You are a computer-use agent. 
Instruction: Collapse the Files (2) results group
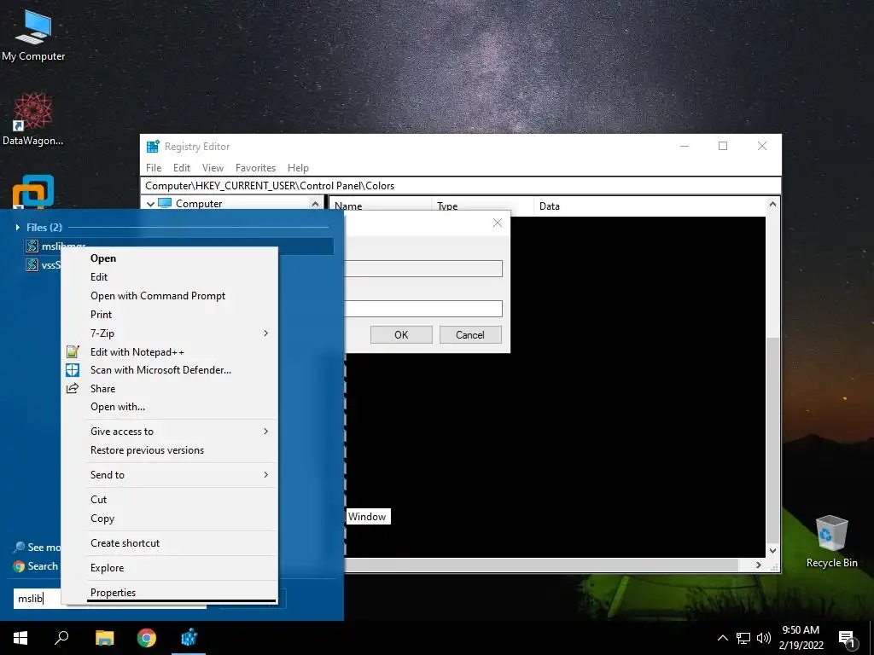point(18,227)
